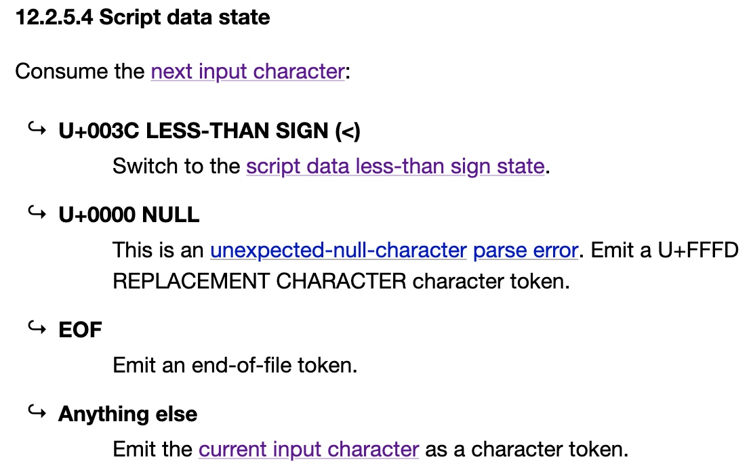The width and height of the screenshot is (751, 470).
Task: Follow the 'script data less-than sign state' link
Action: click(x=396, y=167)
